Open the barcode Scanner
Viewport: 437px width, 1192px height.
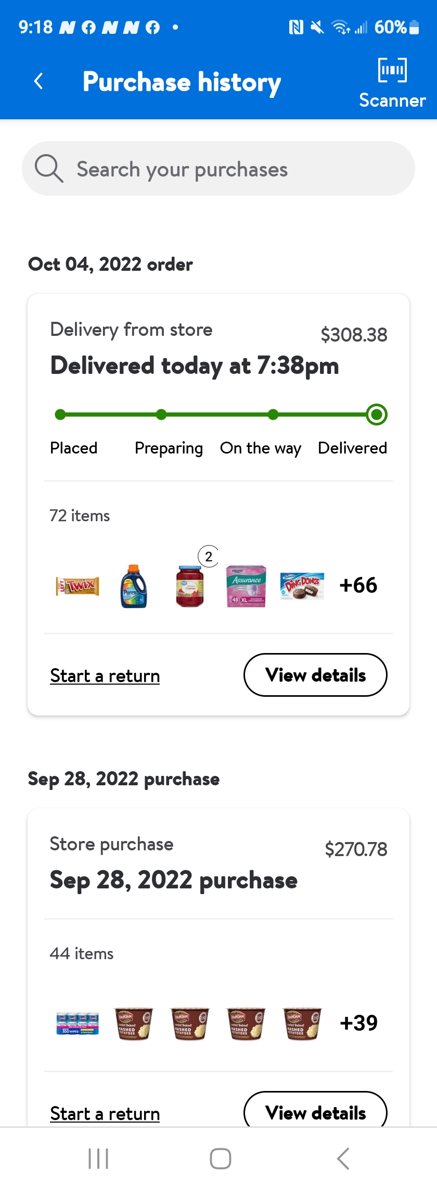[x=392, y=83]
